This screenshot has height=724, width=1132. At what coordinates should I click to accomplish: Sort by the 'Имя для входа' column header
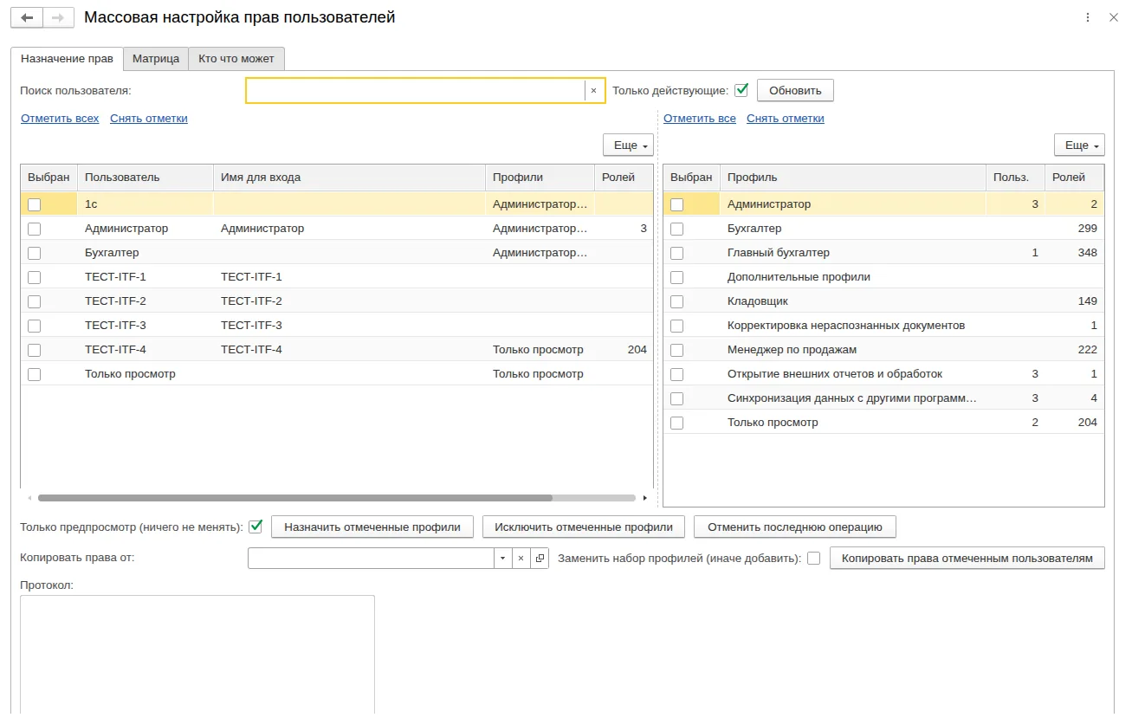click(349, 178)
